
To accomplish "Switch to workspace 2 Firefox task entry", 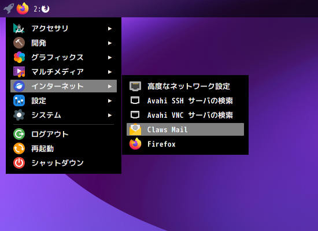I will [42, 9].
